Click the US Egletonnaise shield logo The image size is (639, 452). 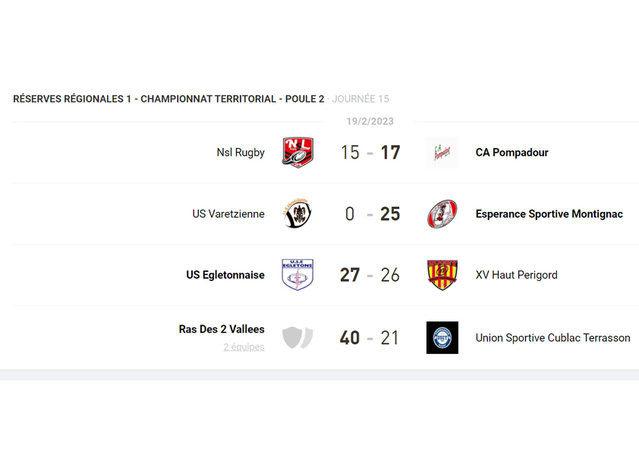pos(297,275)
